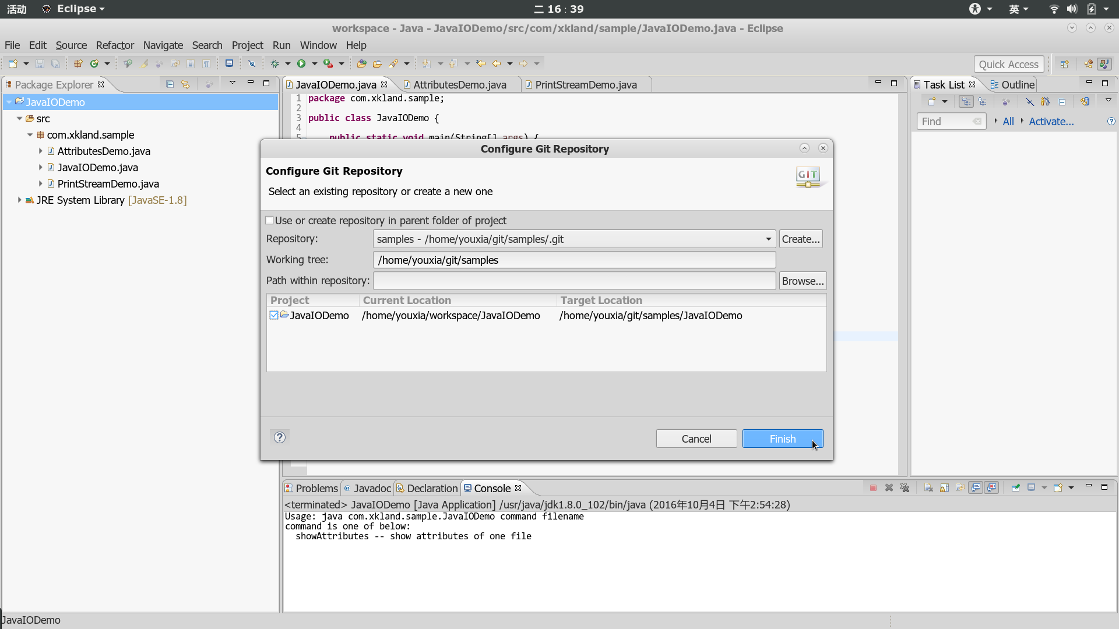Expand AttributesDemo.java tree node
Viewport: 1119px width, 629px height.
[x=40, y=151]
